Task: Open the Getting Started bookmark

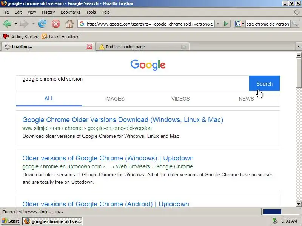Action: click(20, 36)
